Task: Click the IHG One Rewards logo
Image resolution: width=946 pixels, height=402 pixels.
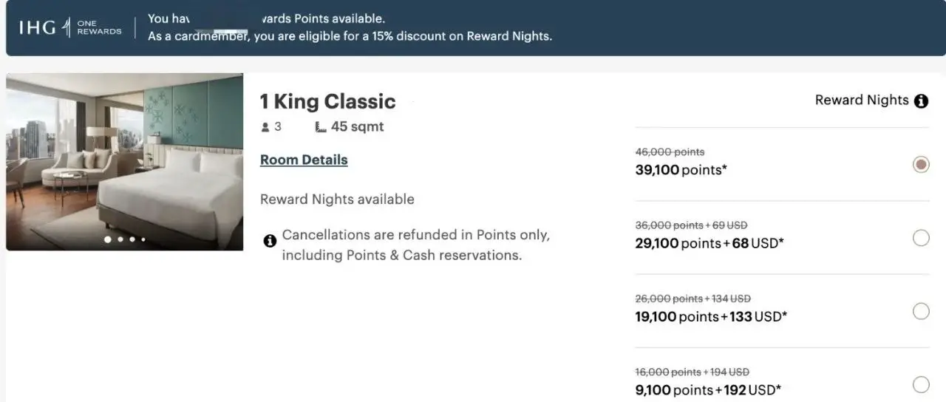Action: [x=70, y=27]
